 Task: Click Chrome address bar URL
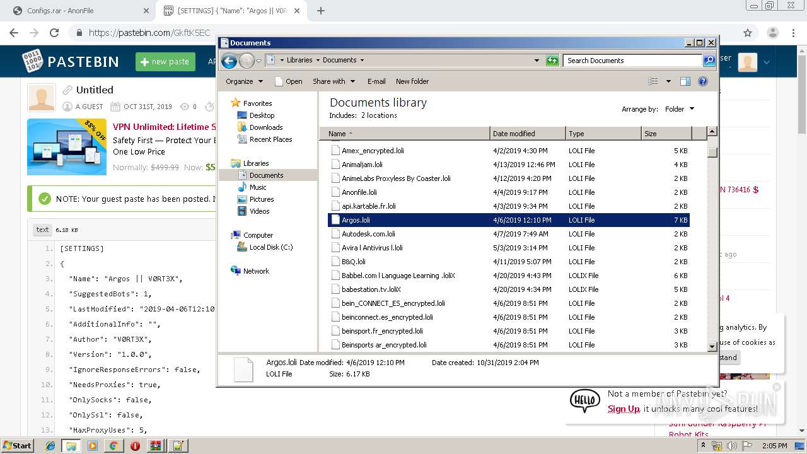149,33
